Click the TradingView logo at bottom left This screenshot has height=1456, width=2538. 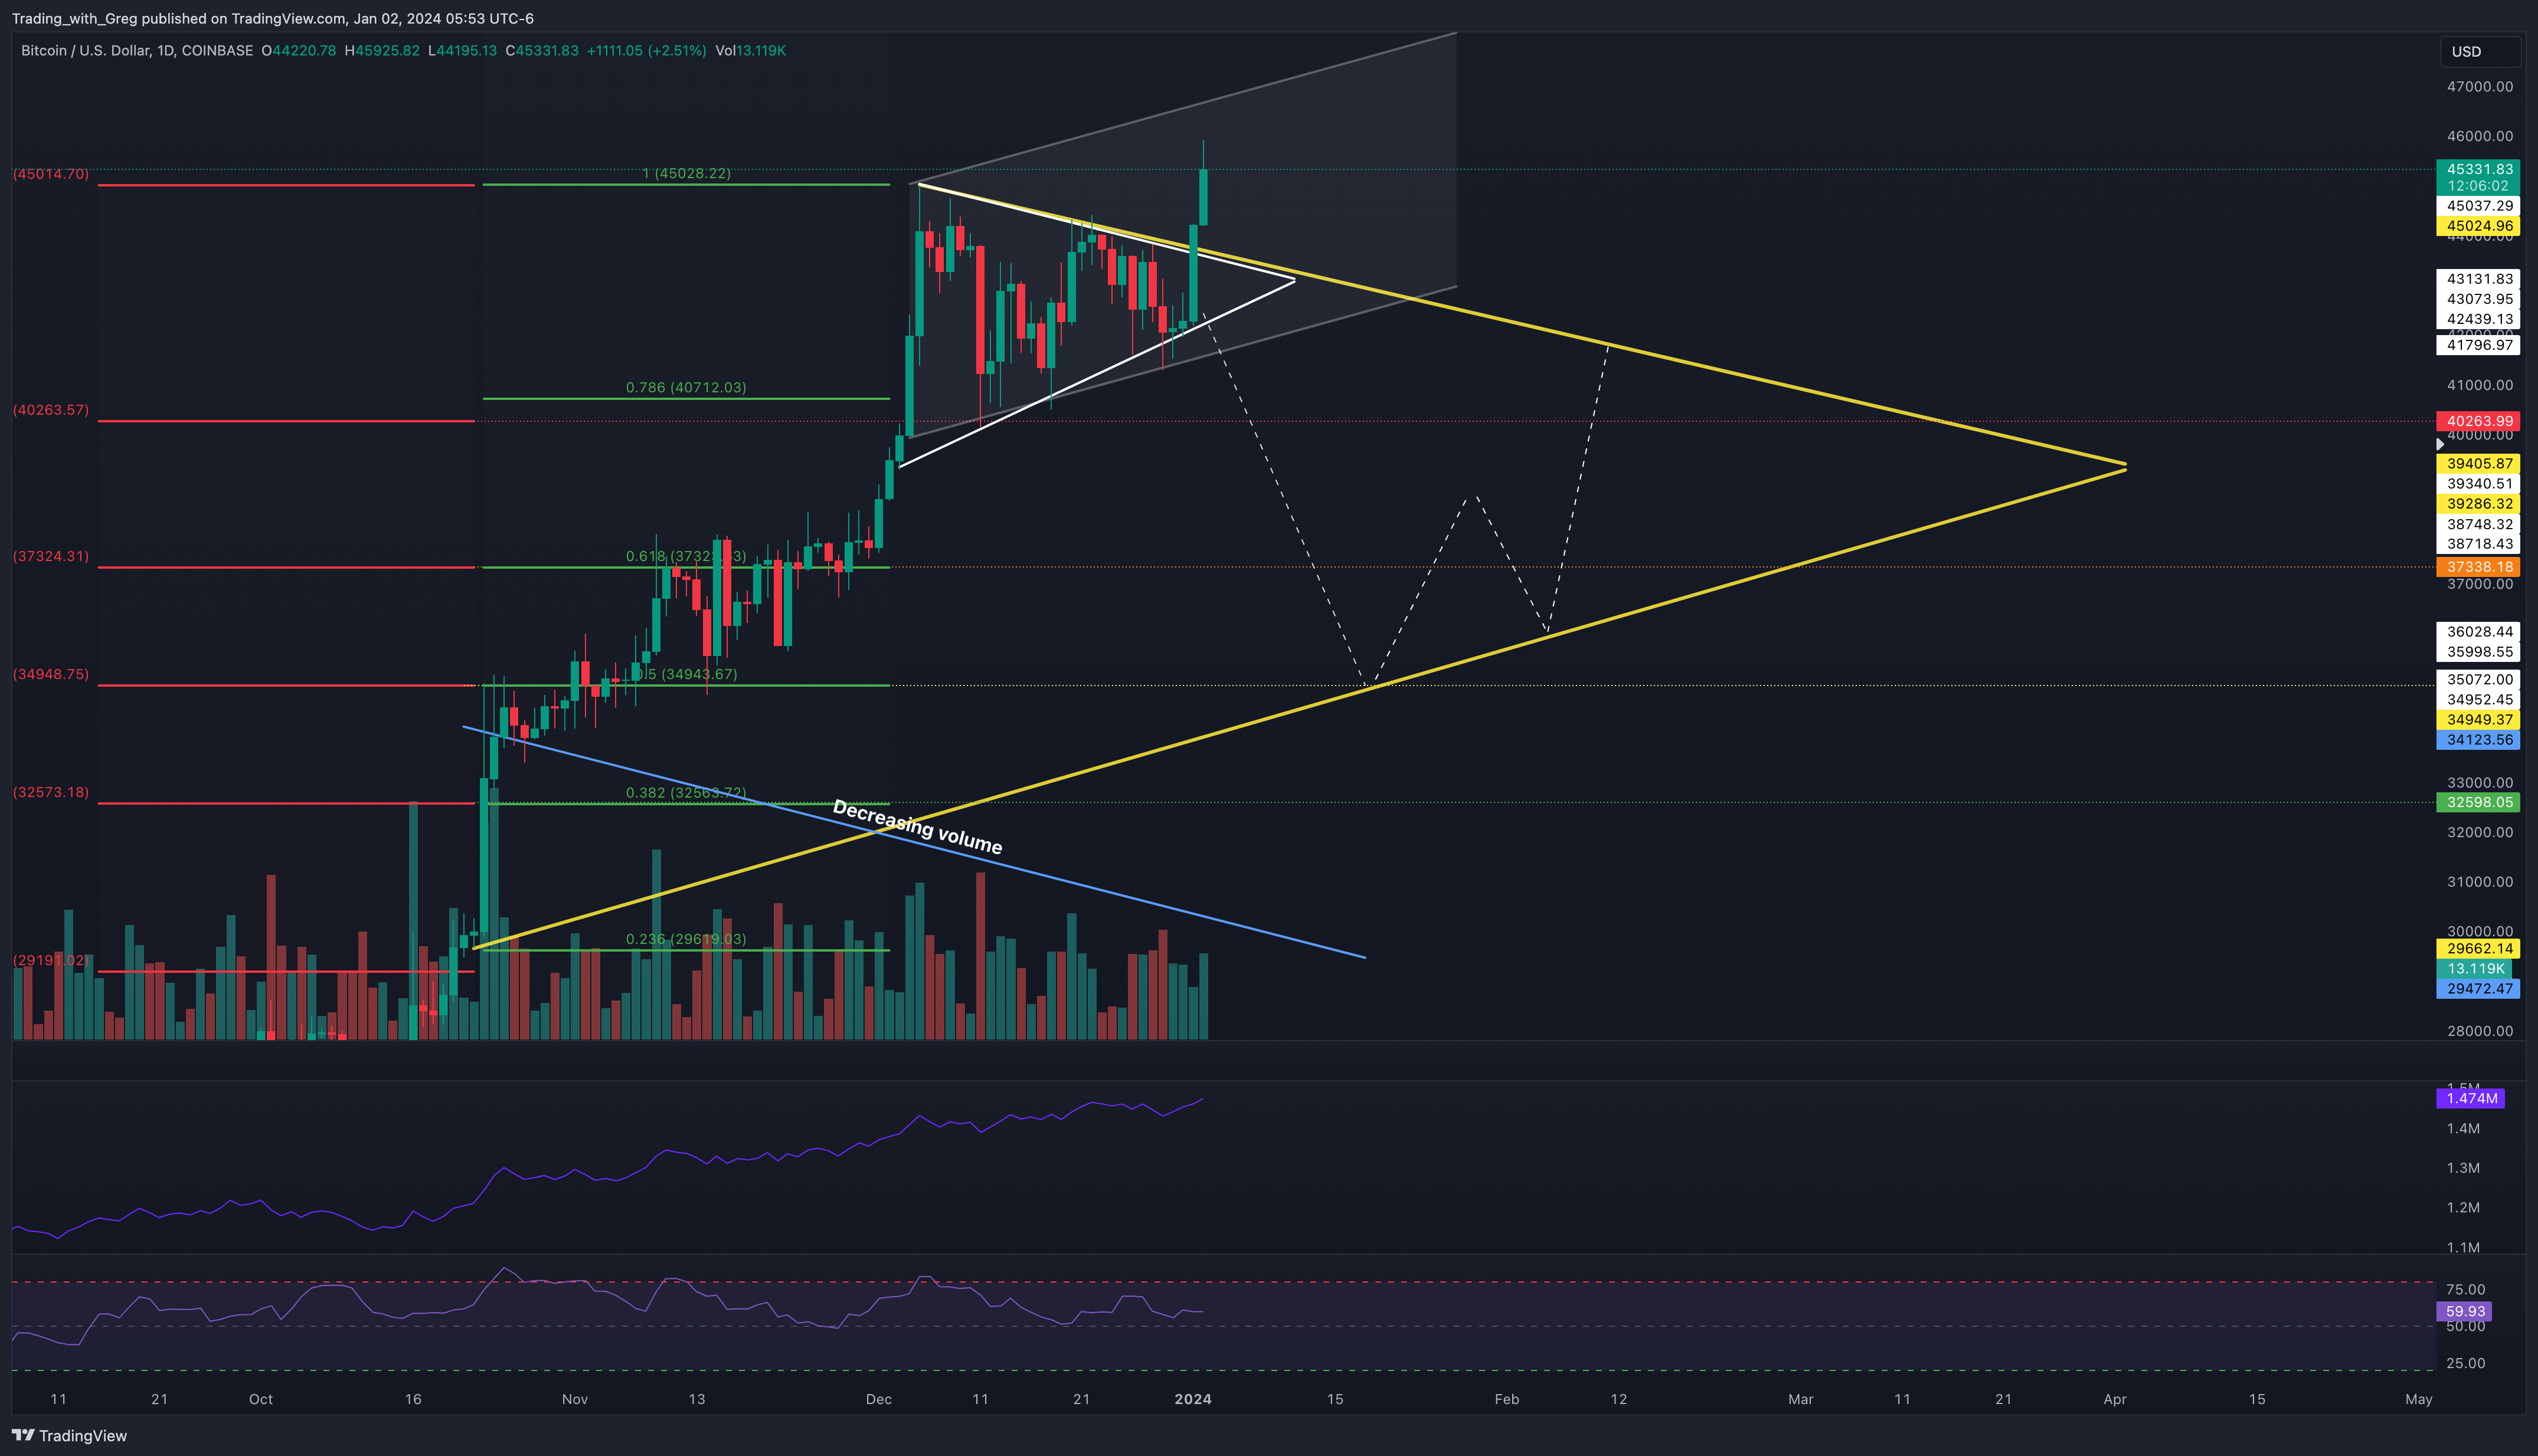tap(69, 1435)
